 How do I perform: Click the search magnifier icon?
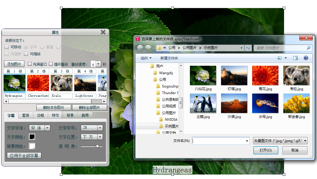click(x=309, y=48)
